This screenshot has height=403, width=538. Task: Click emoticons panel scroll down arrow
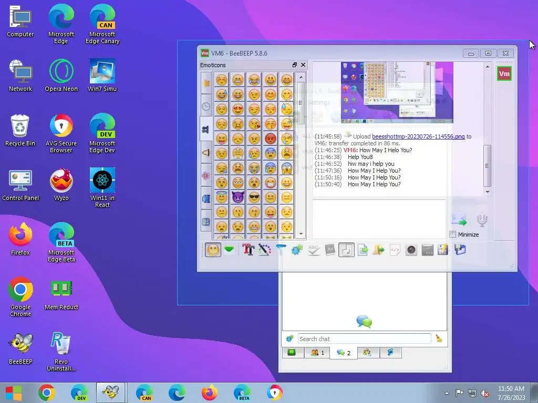(x=301, y=234)
